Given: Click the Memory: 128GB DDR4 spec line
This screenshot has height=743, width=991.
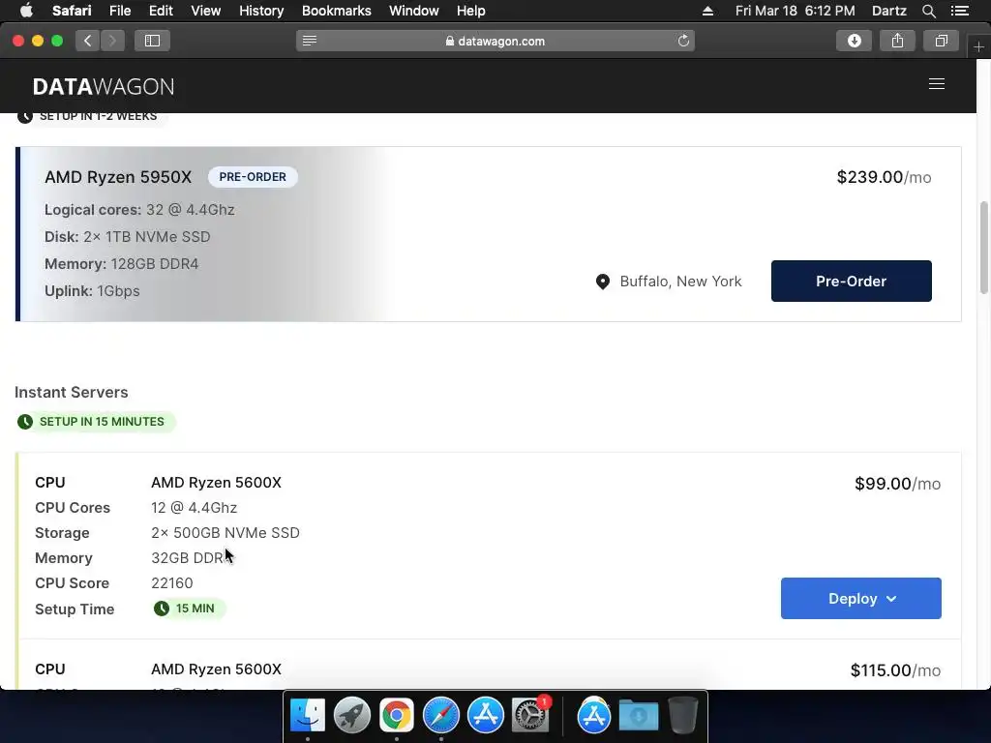Looking at the screenshot, I should click(x=121, y=264).
